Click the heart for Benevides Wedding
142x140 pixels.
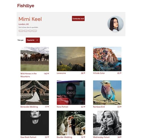click(48, 107)
